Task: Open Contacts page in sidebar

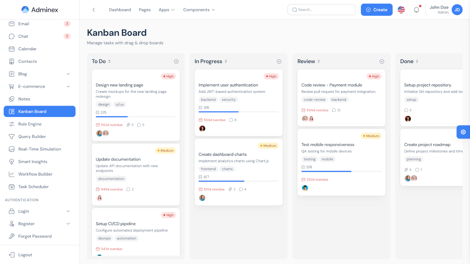Action: point(40,61)
